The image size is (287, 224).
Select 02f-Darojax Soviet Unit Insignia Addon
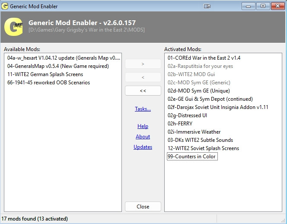click(x=218, y=107)
